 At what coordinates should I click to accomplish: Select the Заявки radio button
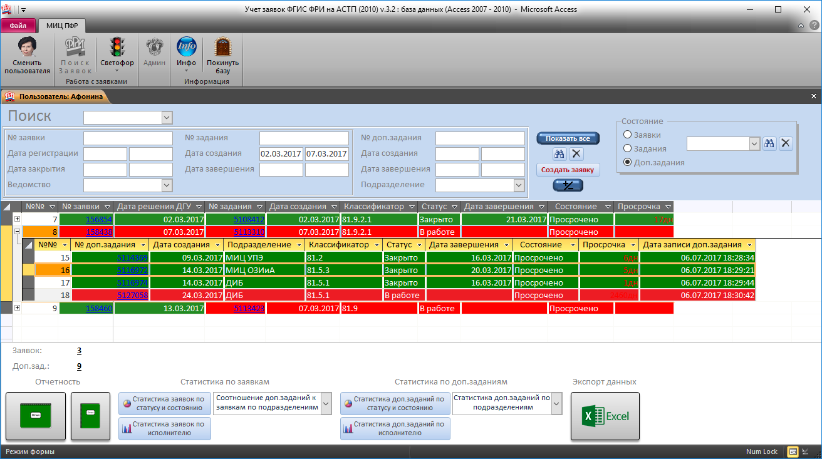coord(627,135)
